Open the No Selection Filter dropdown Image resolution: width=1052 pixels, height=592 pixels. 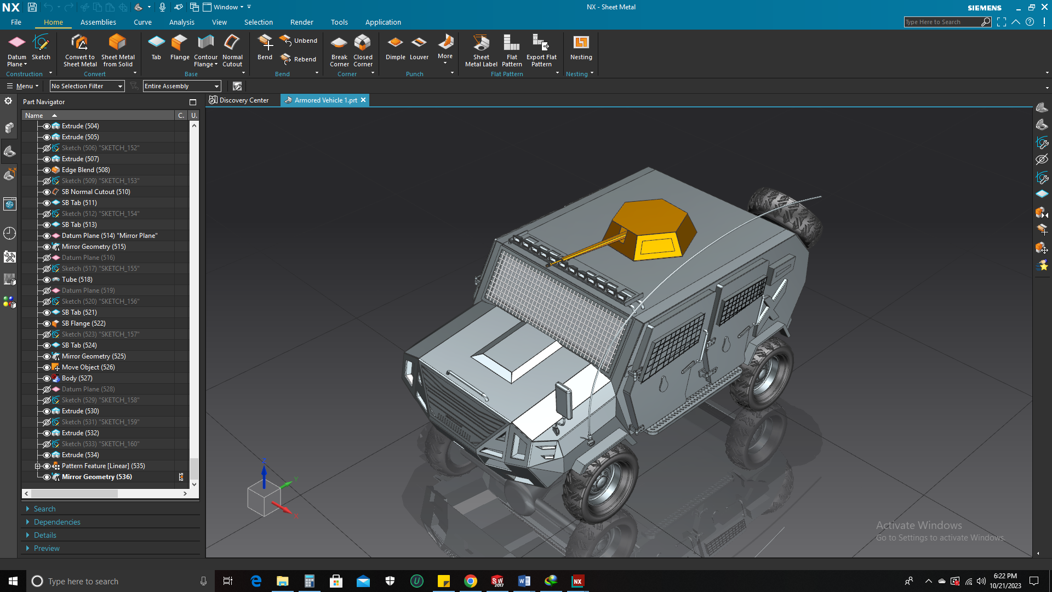click(x=87, y=86)
